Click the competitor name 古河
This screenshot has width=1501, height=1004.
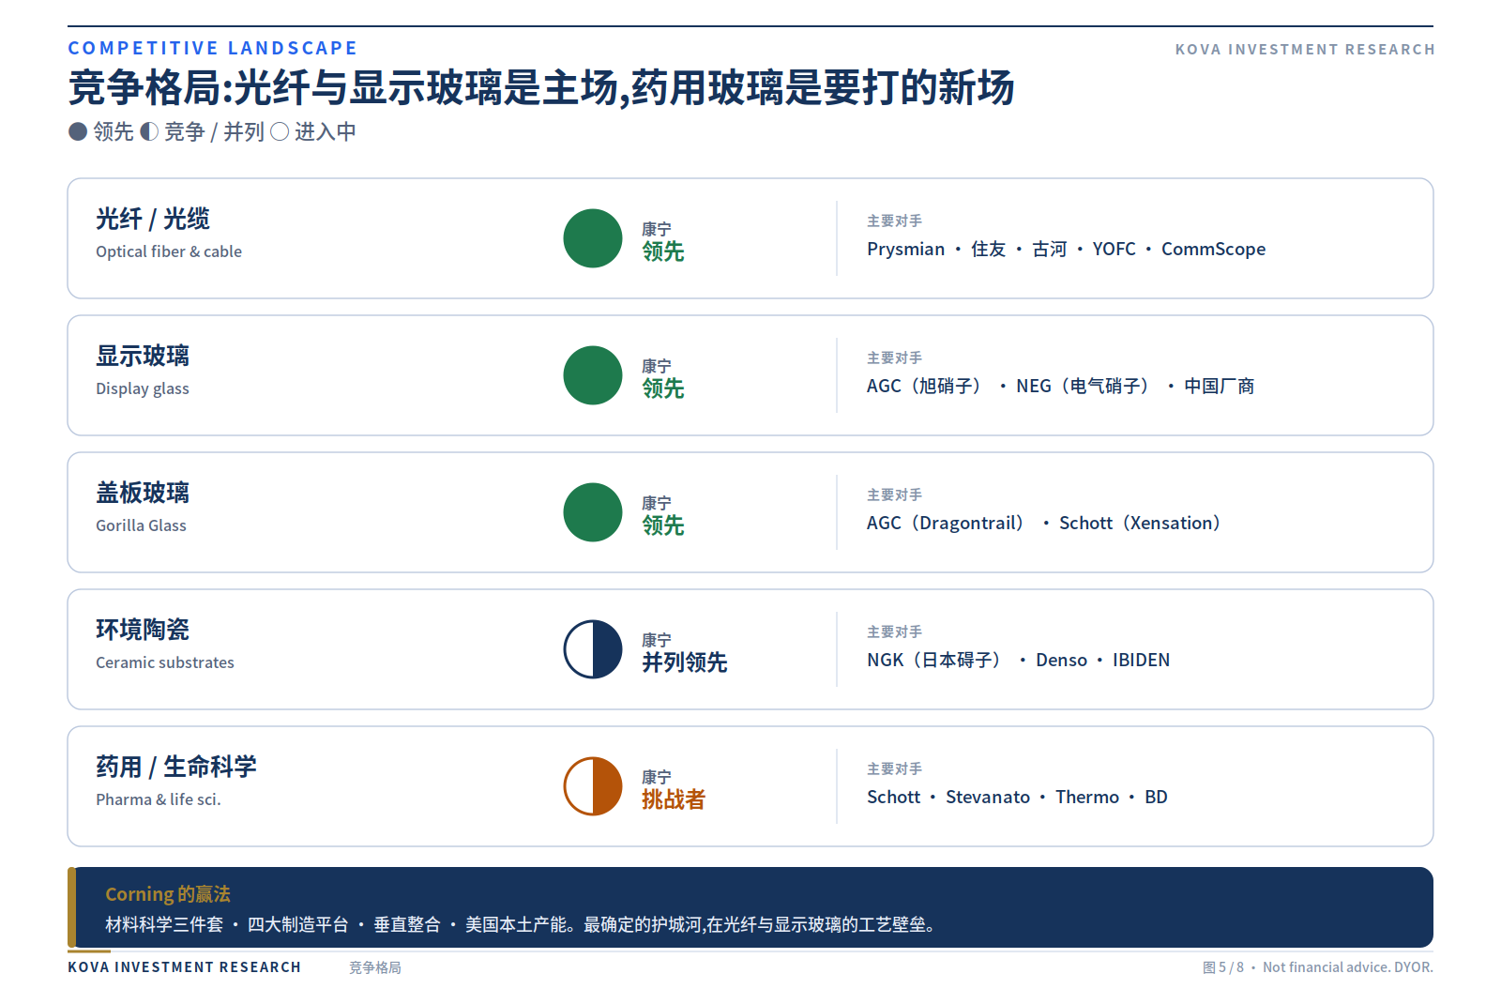pyautogui.click(x=1050, y=249)
